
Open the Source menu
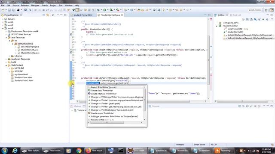coord(15,6)
